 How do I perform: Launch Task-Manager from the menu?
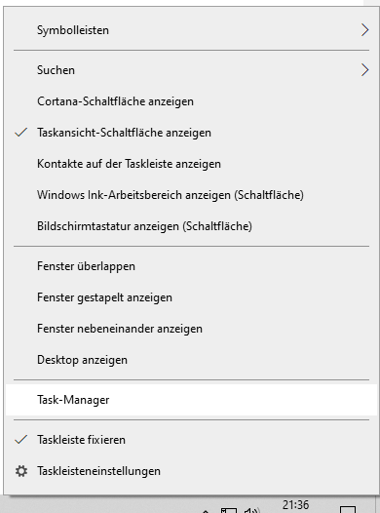coord(191,400)
